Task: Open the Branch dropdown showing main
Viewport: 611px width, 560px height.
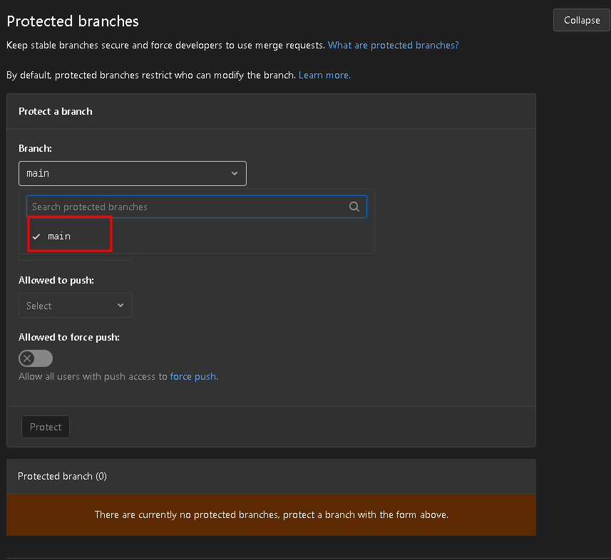Action: tap(133, 173)
